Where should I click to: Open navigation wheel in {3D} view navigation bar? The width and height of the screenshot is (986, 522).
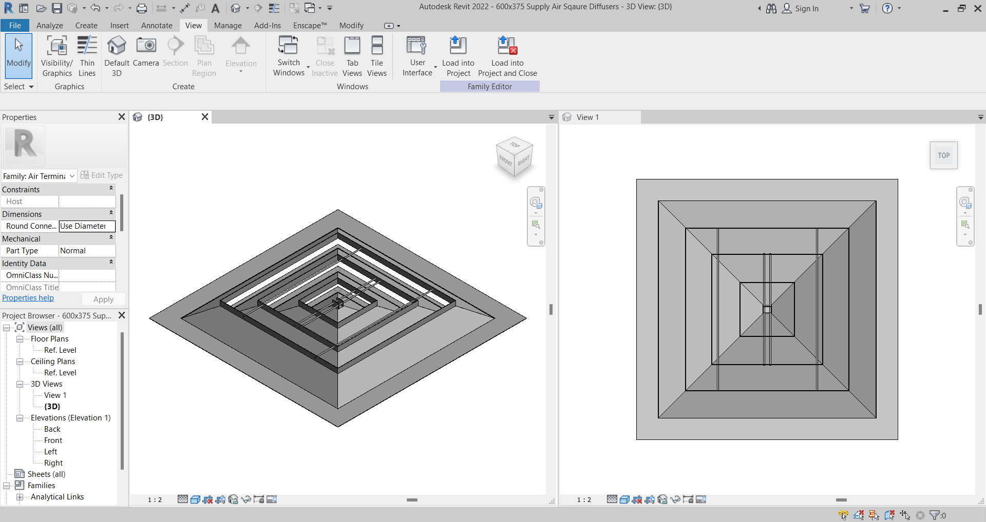pyautogui.click(x=536, y=203)
